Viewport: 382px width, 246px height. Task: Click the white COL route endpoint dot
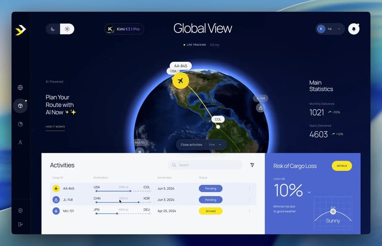tap(218, 127)
